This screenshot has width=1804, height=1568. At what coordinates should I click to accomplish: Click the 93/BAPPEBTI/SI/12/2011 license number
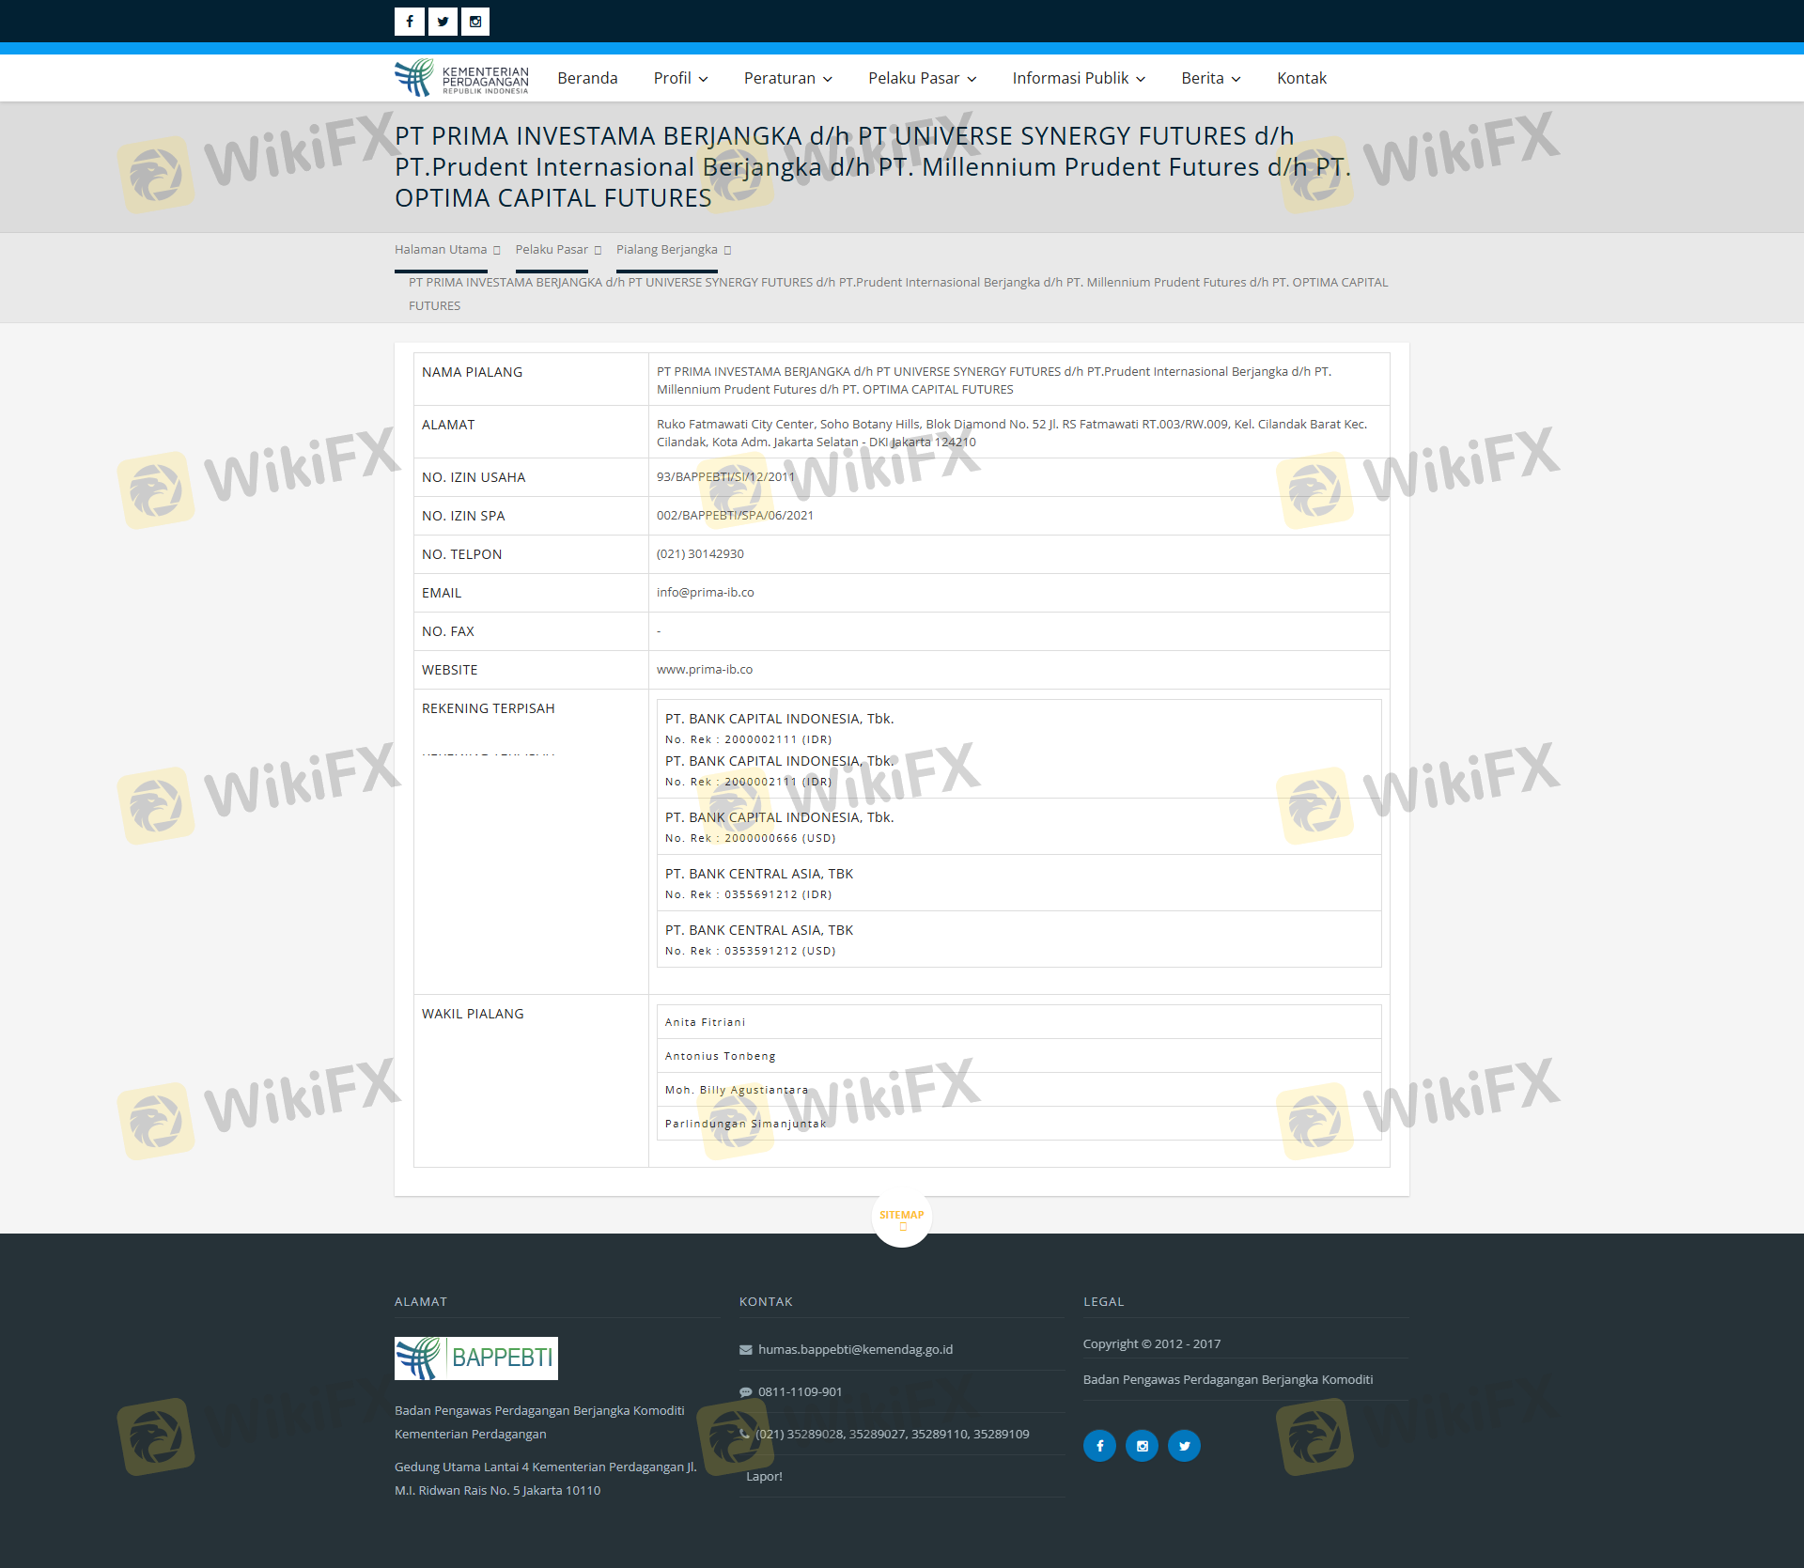coord(725,476)
